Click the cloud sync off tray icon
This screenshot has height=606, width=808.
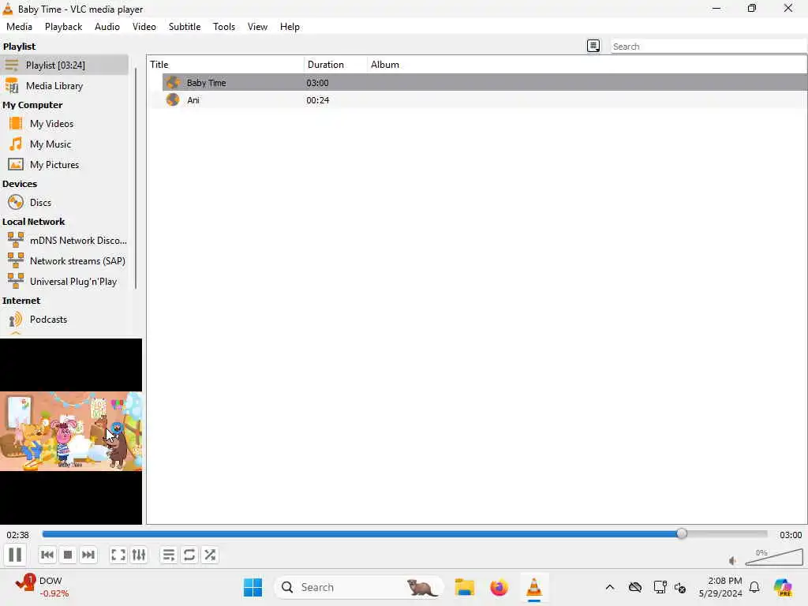(x=635, y=587)
